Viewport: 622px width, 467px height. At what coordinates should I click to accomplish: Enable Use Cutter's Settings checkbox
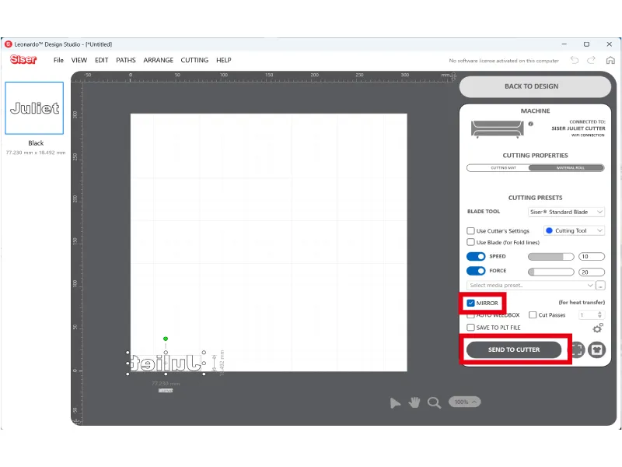(x=471, y=231)
